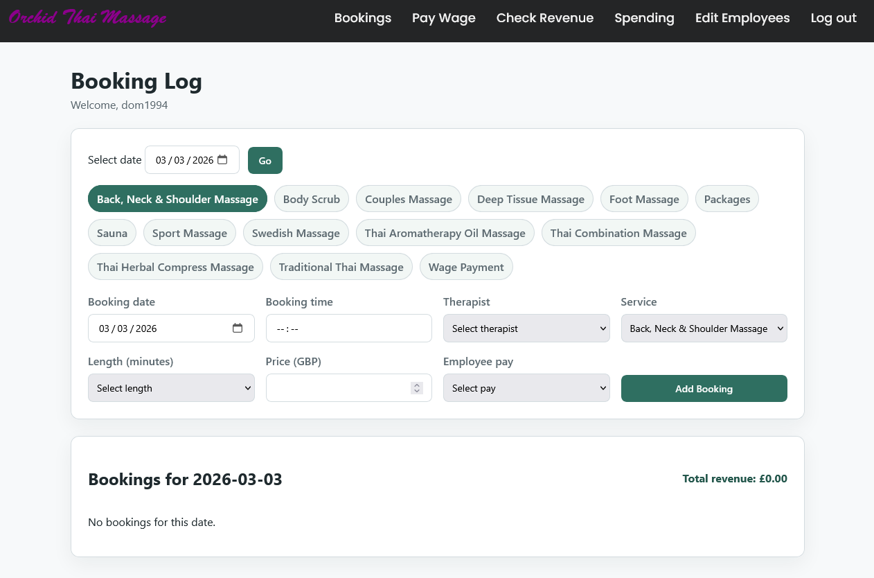Open the Employee pay dropdown
874x578 pixels.
point(526,387)
